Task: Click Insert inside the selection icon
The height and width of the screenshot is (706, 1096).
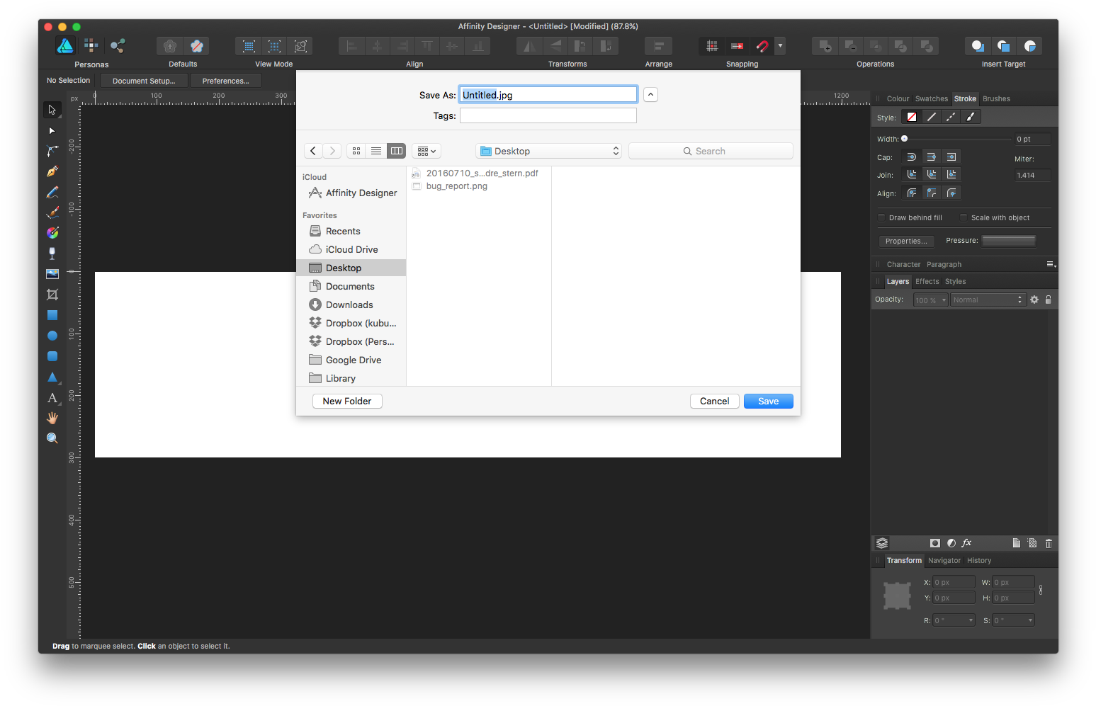Action: tap(1030, 46)
